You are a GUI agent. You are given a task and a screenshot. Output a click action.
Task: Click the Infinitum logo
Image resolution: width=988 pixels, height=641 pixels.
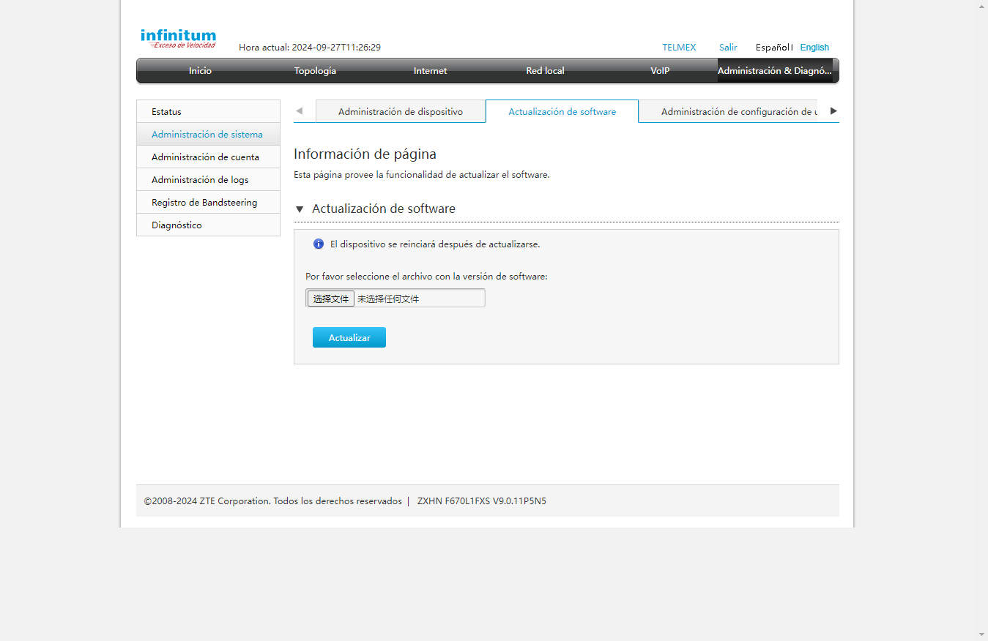pos(178,38)
